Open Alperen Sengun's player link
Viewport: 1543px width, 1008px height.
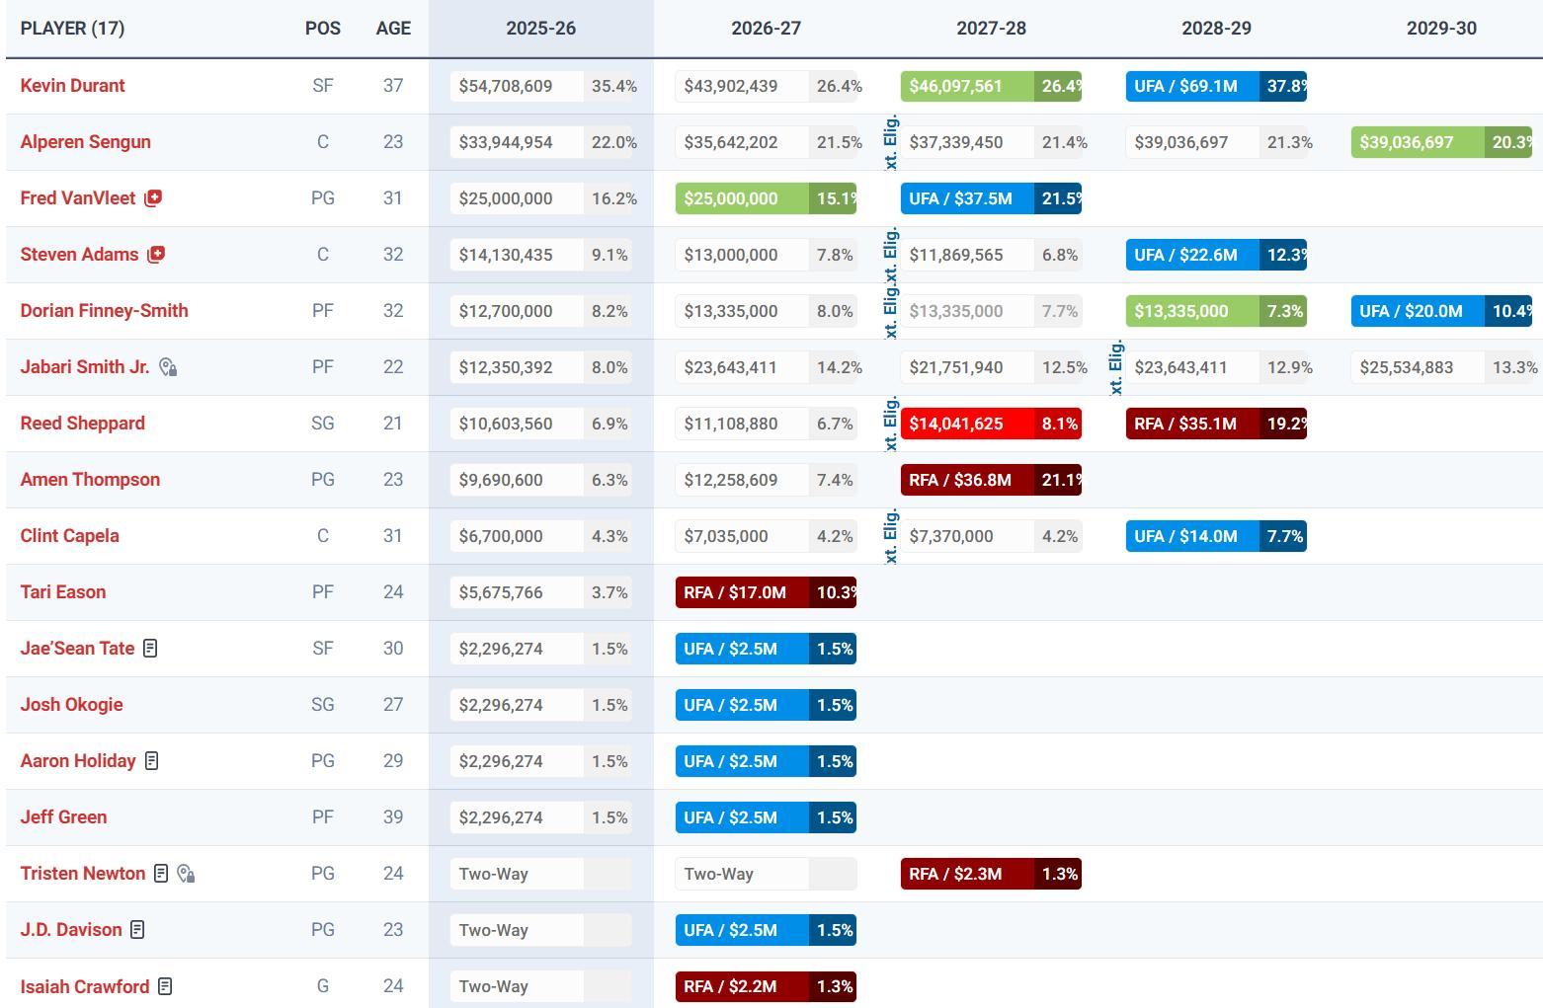[x=85, y=142]
